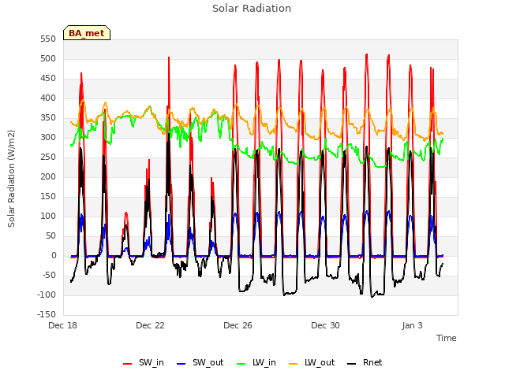Viewport: 505px width, 378px height.
Task: Click the 450 y-axis tick label
Action: coord(48,79)
